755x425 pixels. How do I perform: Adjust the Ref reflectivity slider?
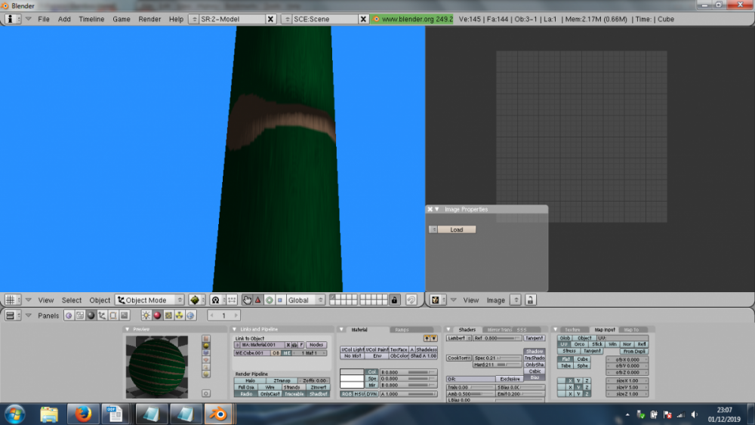coord(497,338)
